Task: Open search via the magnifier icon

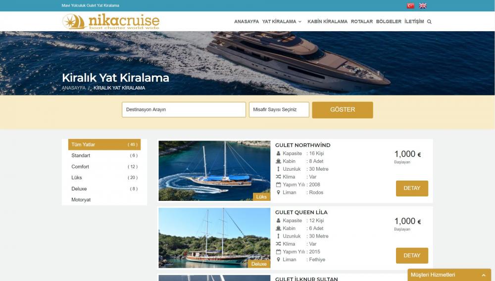Action: pos(429,22)
